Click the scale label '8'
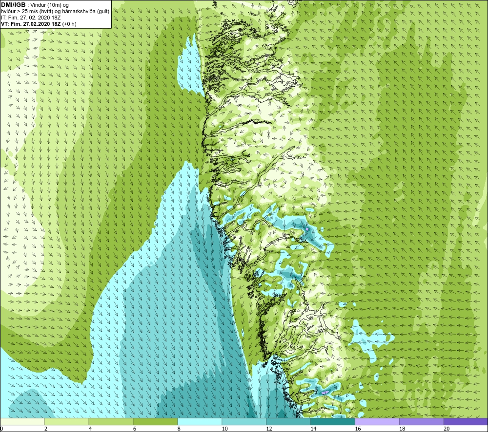Viewport: 488px width, 432px height. (179, 429)
